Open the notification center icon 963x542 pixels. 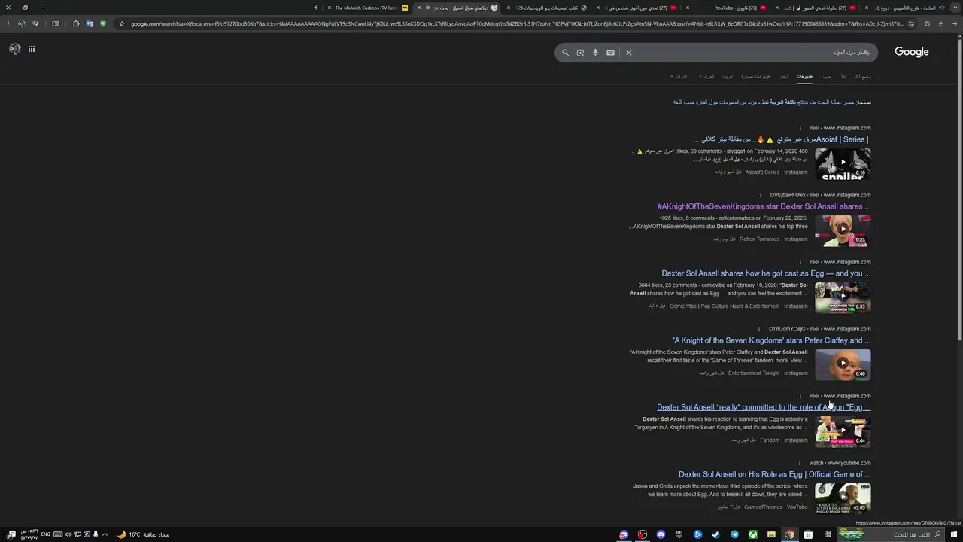(x=12, y=534)
